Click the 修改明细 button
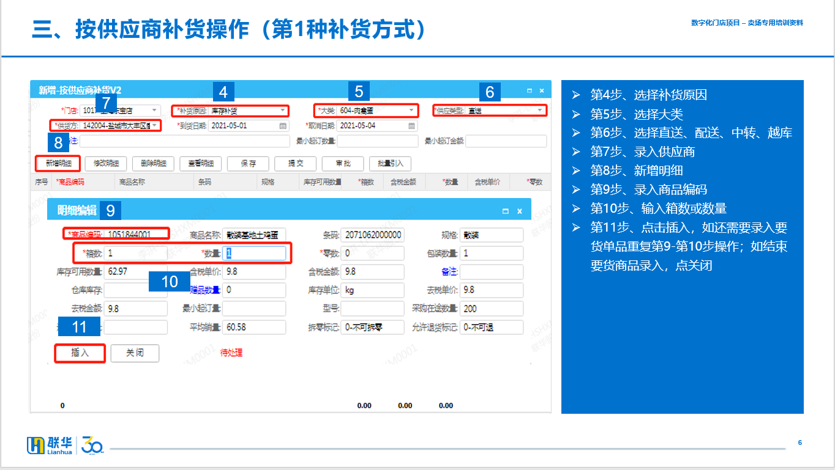 tap(106, 164)
